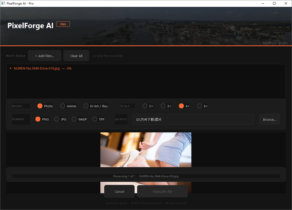
Task: Click the PixelForge AI logo title
Action: pyautogui.click(x=30, y=26)
